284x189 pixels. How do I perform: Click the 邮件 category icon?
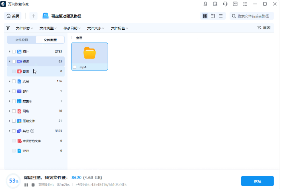click(19, 91)
